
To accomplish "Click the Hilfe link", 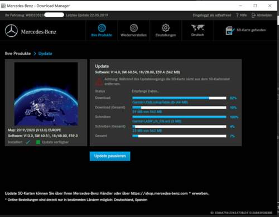I will click(x=243, y=15).
